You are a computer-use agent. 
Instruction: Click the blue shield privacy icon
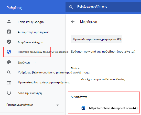pos(9,52)
